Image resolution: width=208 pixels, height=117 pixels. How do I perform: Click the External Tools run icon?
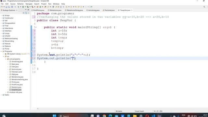tap(32, 7)
